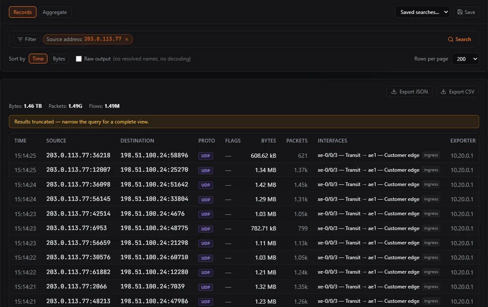Click the PACKETS column header

297,141
